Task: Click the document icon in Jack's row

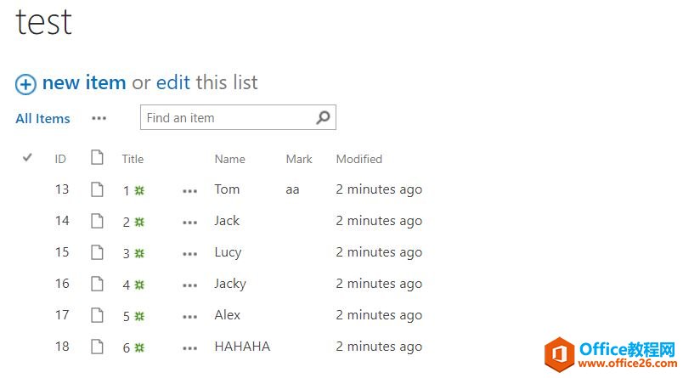Action: tap(97, 221)
